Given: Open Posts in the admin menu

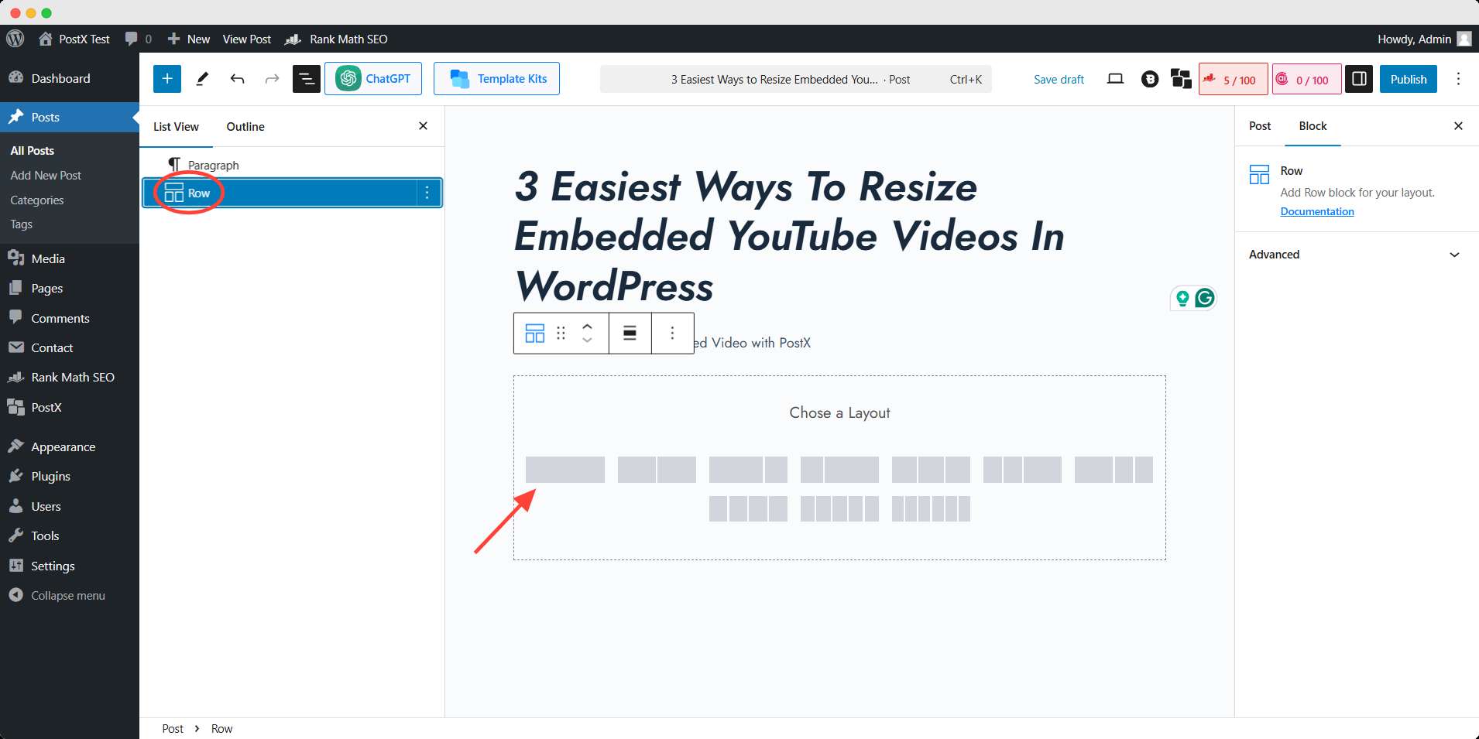Looking at the screenshot, I should tap(70, 118).
